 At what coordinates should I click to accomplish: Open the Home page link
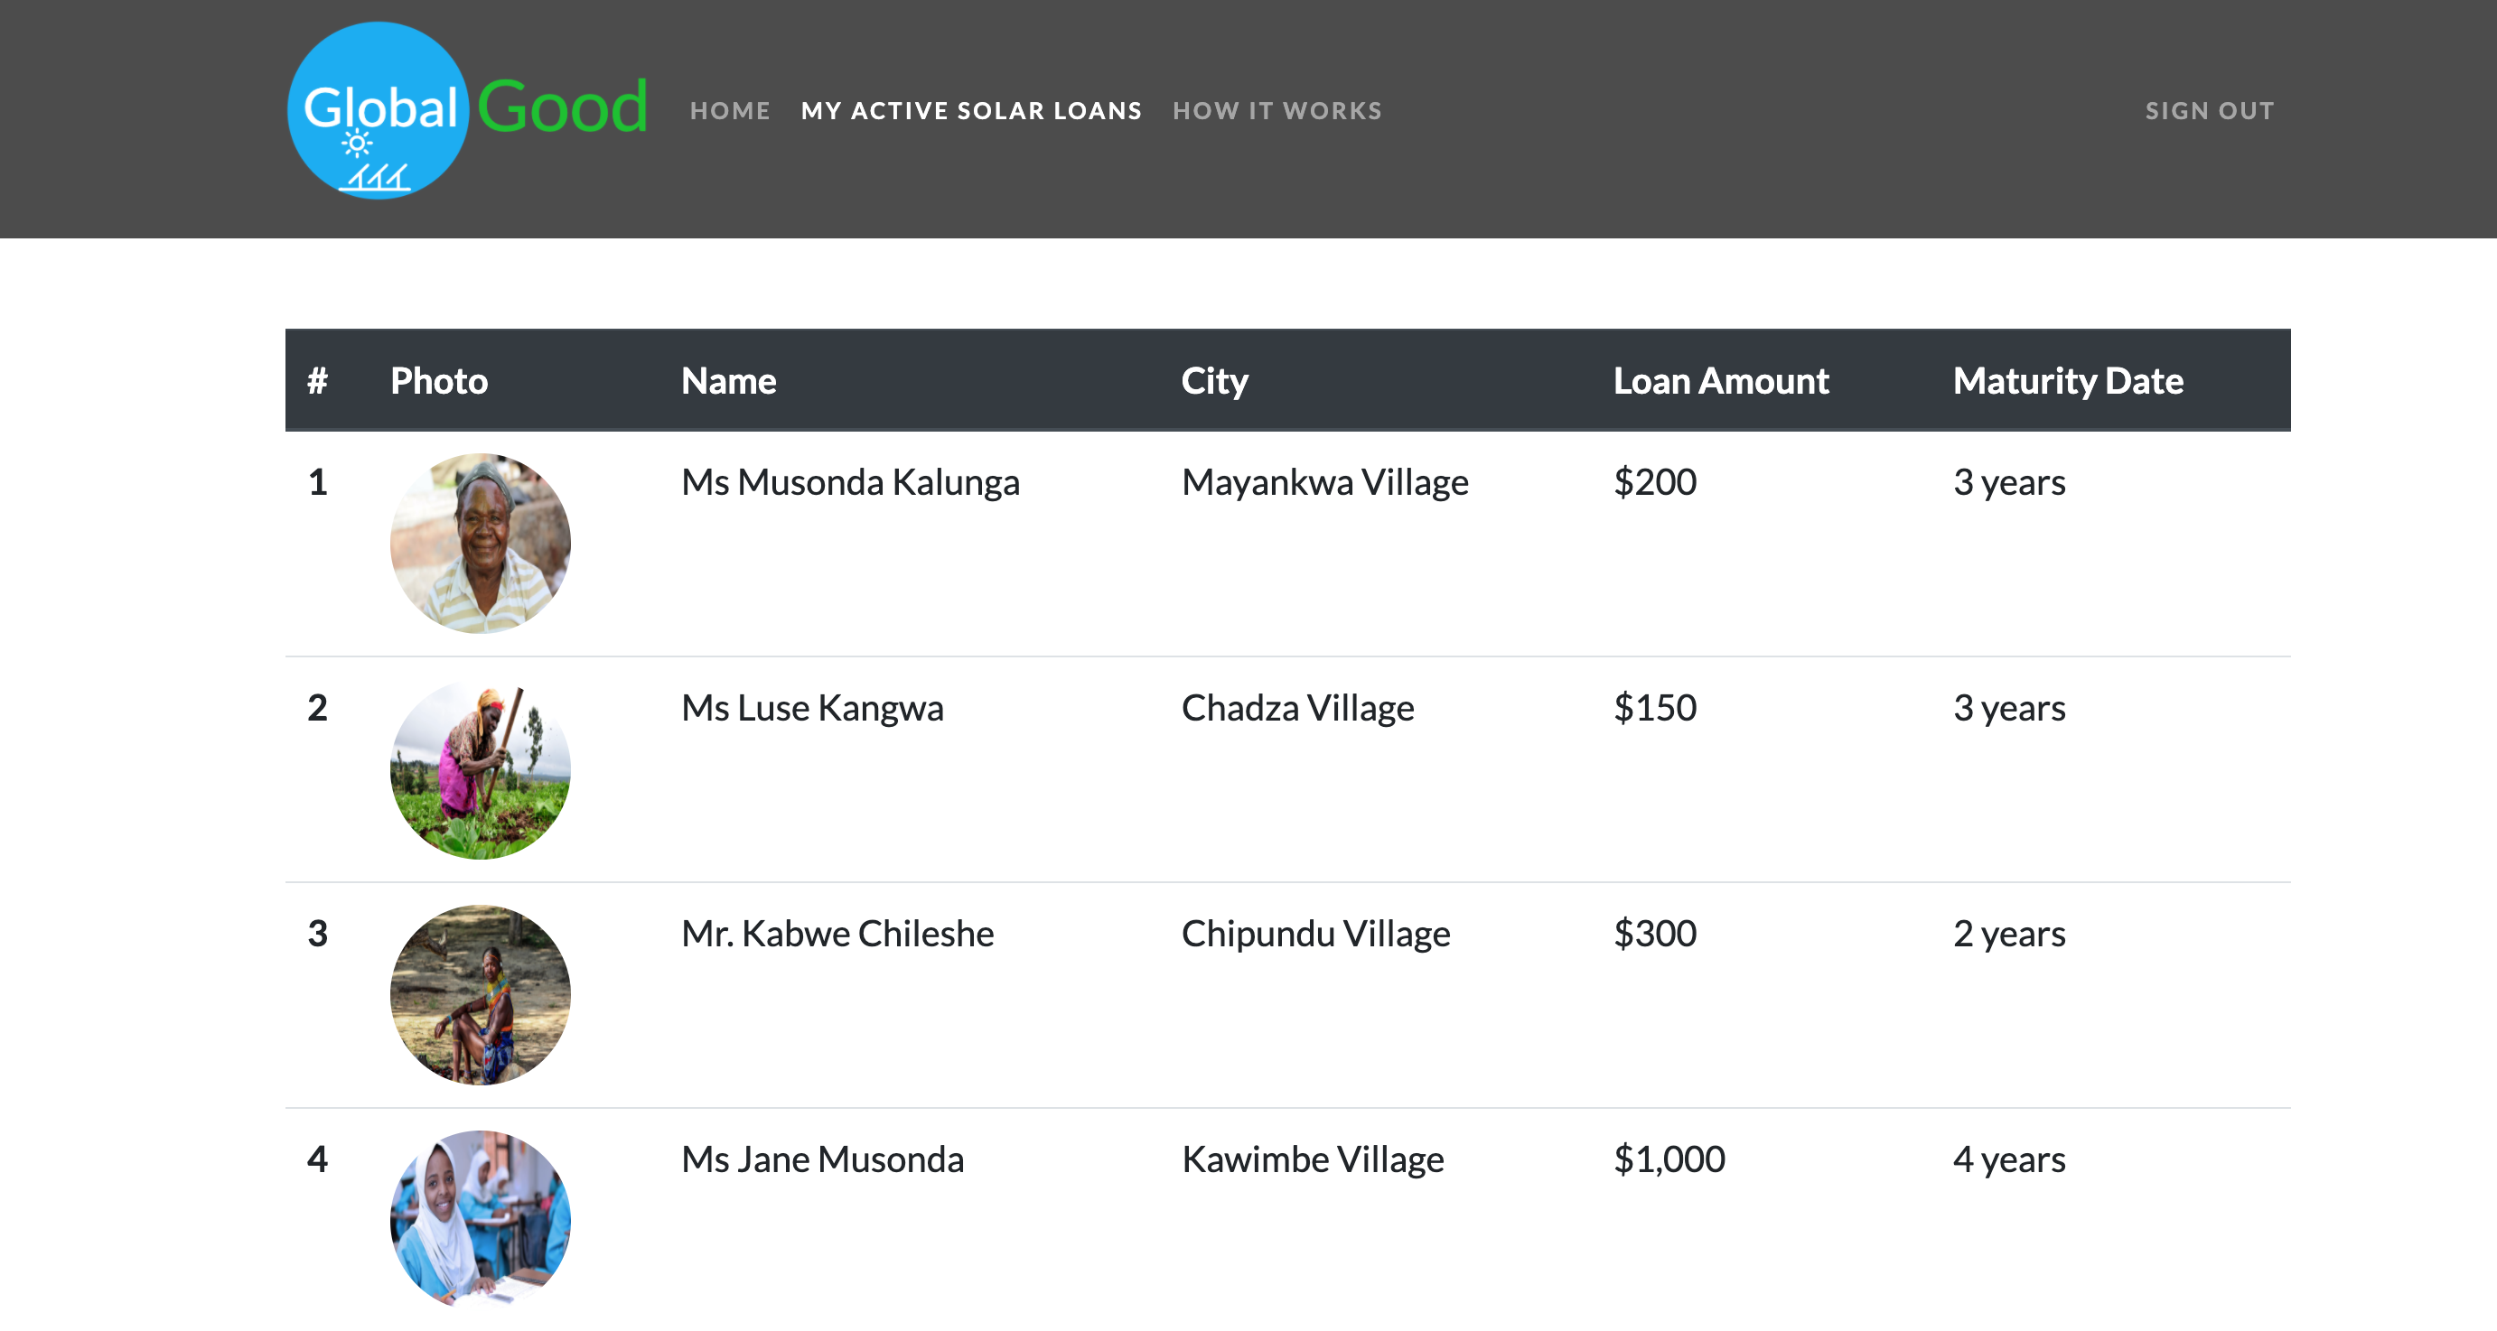(730, 110)
